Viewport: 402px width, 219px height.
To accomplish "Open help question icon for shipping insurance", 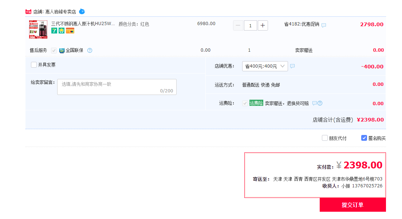I will coord(320,103).
